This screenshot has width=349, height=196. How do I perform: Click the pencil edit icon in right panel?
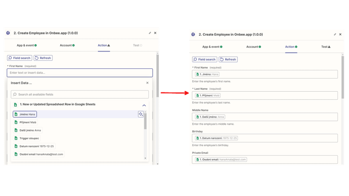pos(335,34)
